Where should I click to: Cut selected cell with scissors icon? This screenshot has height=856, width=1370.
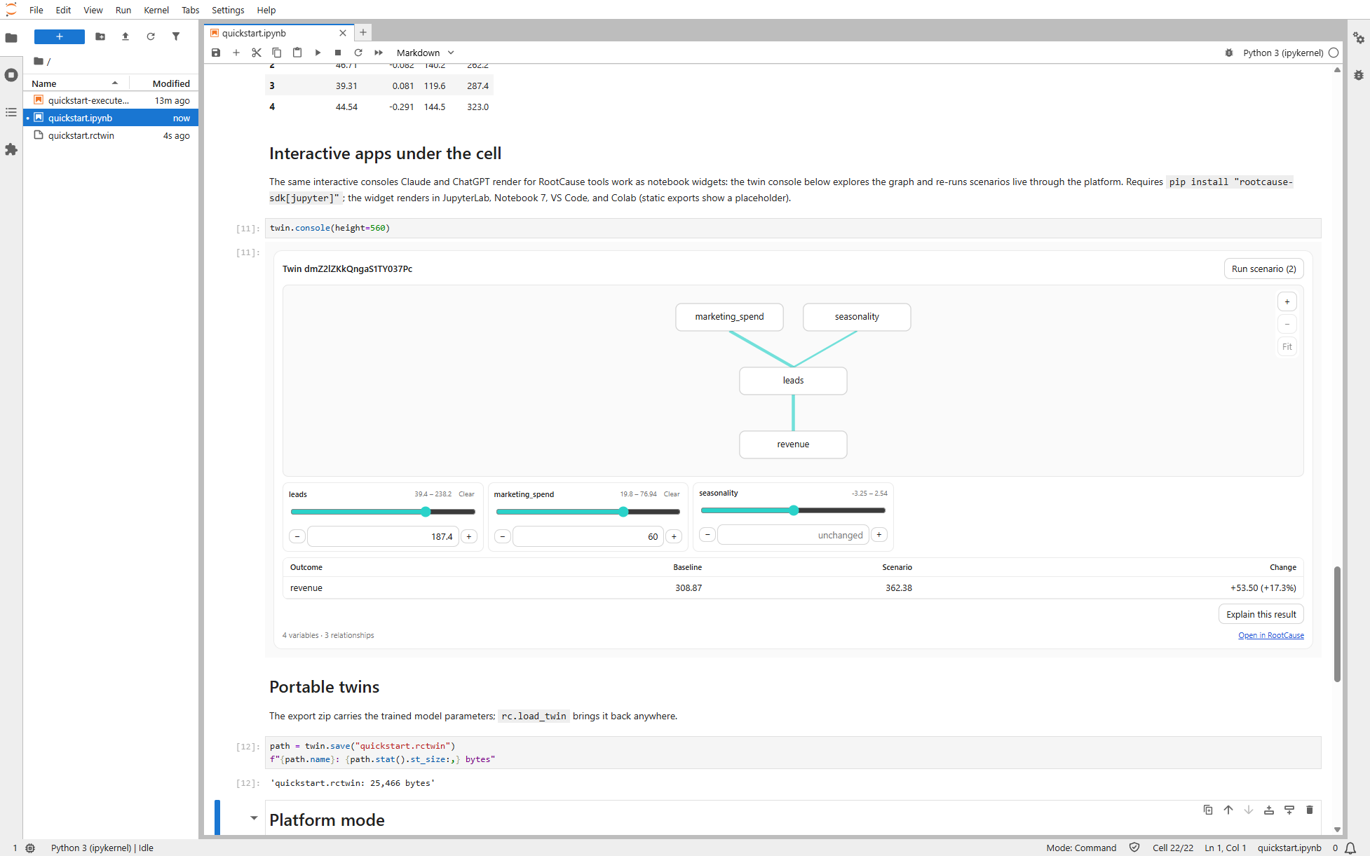coord(257,53)
